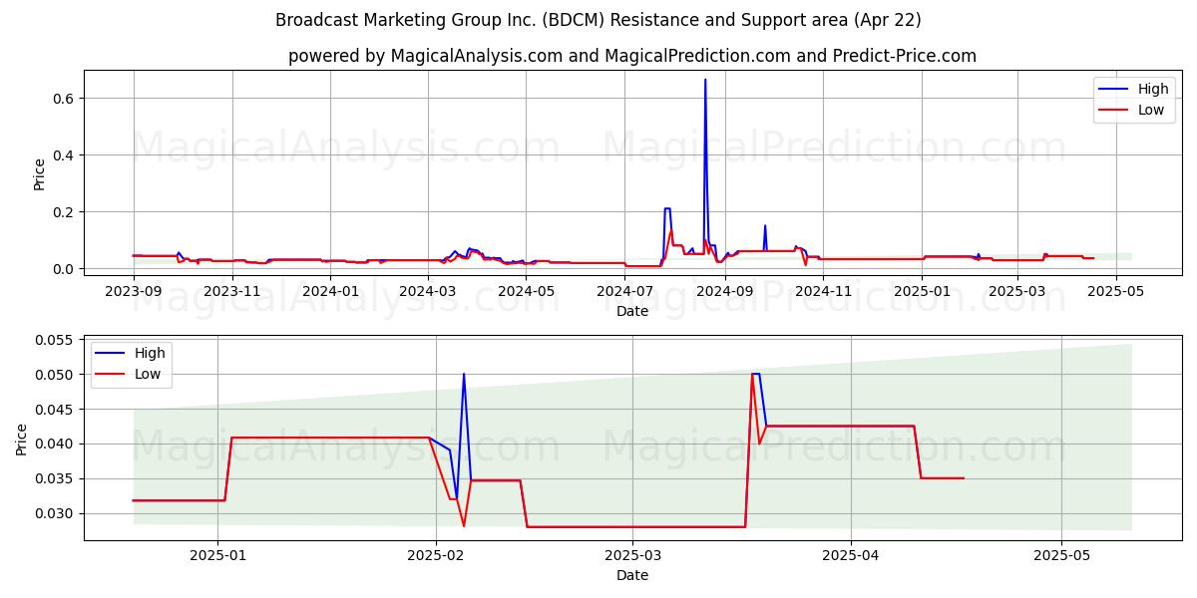Click the 0.050 tick on bottom chart
This screenshot has width=1197, height=598.
point(56,375)
